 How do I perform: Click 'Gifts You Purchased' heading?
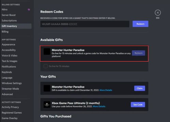click(x=56, y=116)
